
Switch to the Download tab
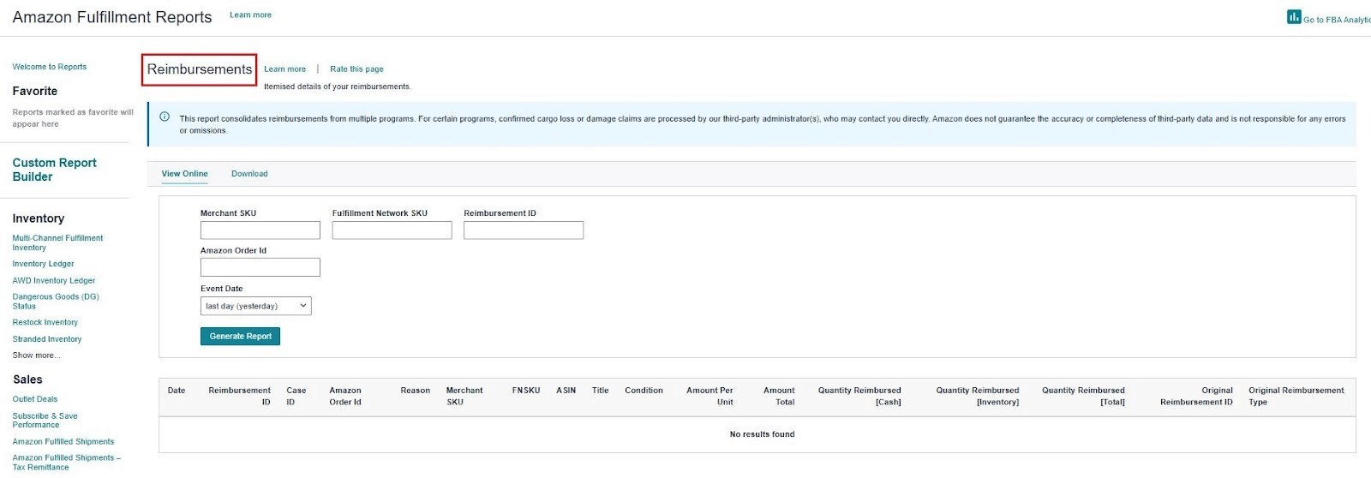pyautogui.click(x=249, y=174)
